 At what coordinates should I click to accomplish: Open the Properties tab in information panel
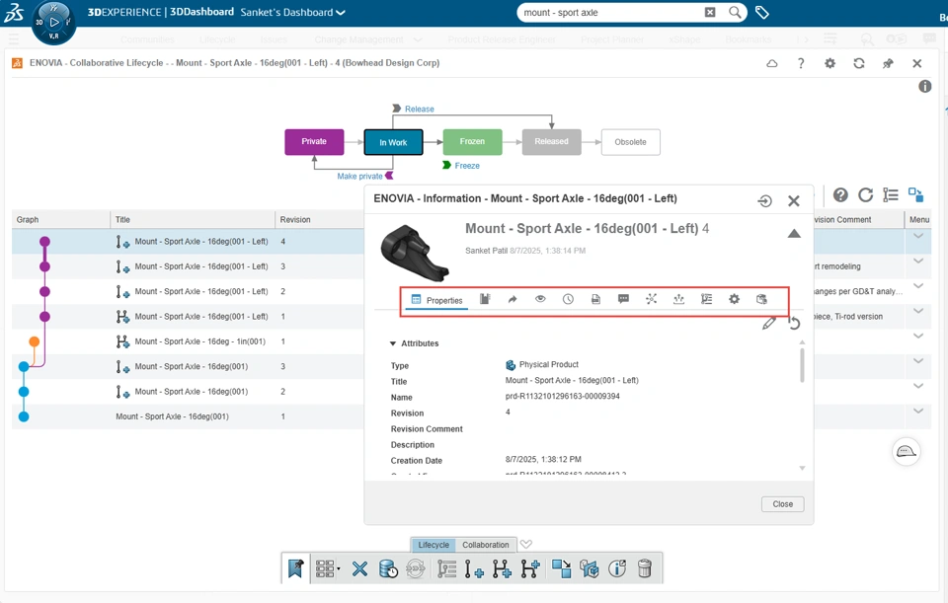(x=436, y=300)
